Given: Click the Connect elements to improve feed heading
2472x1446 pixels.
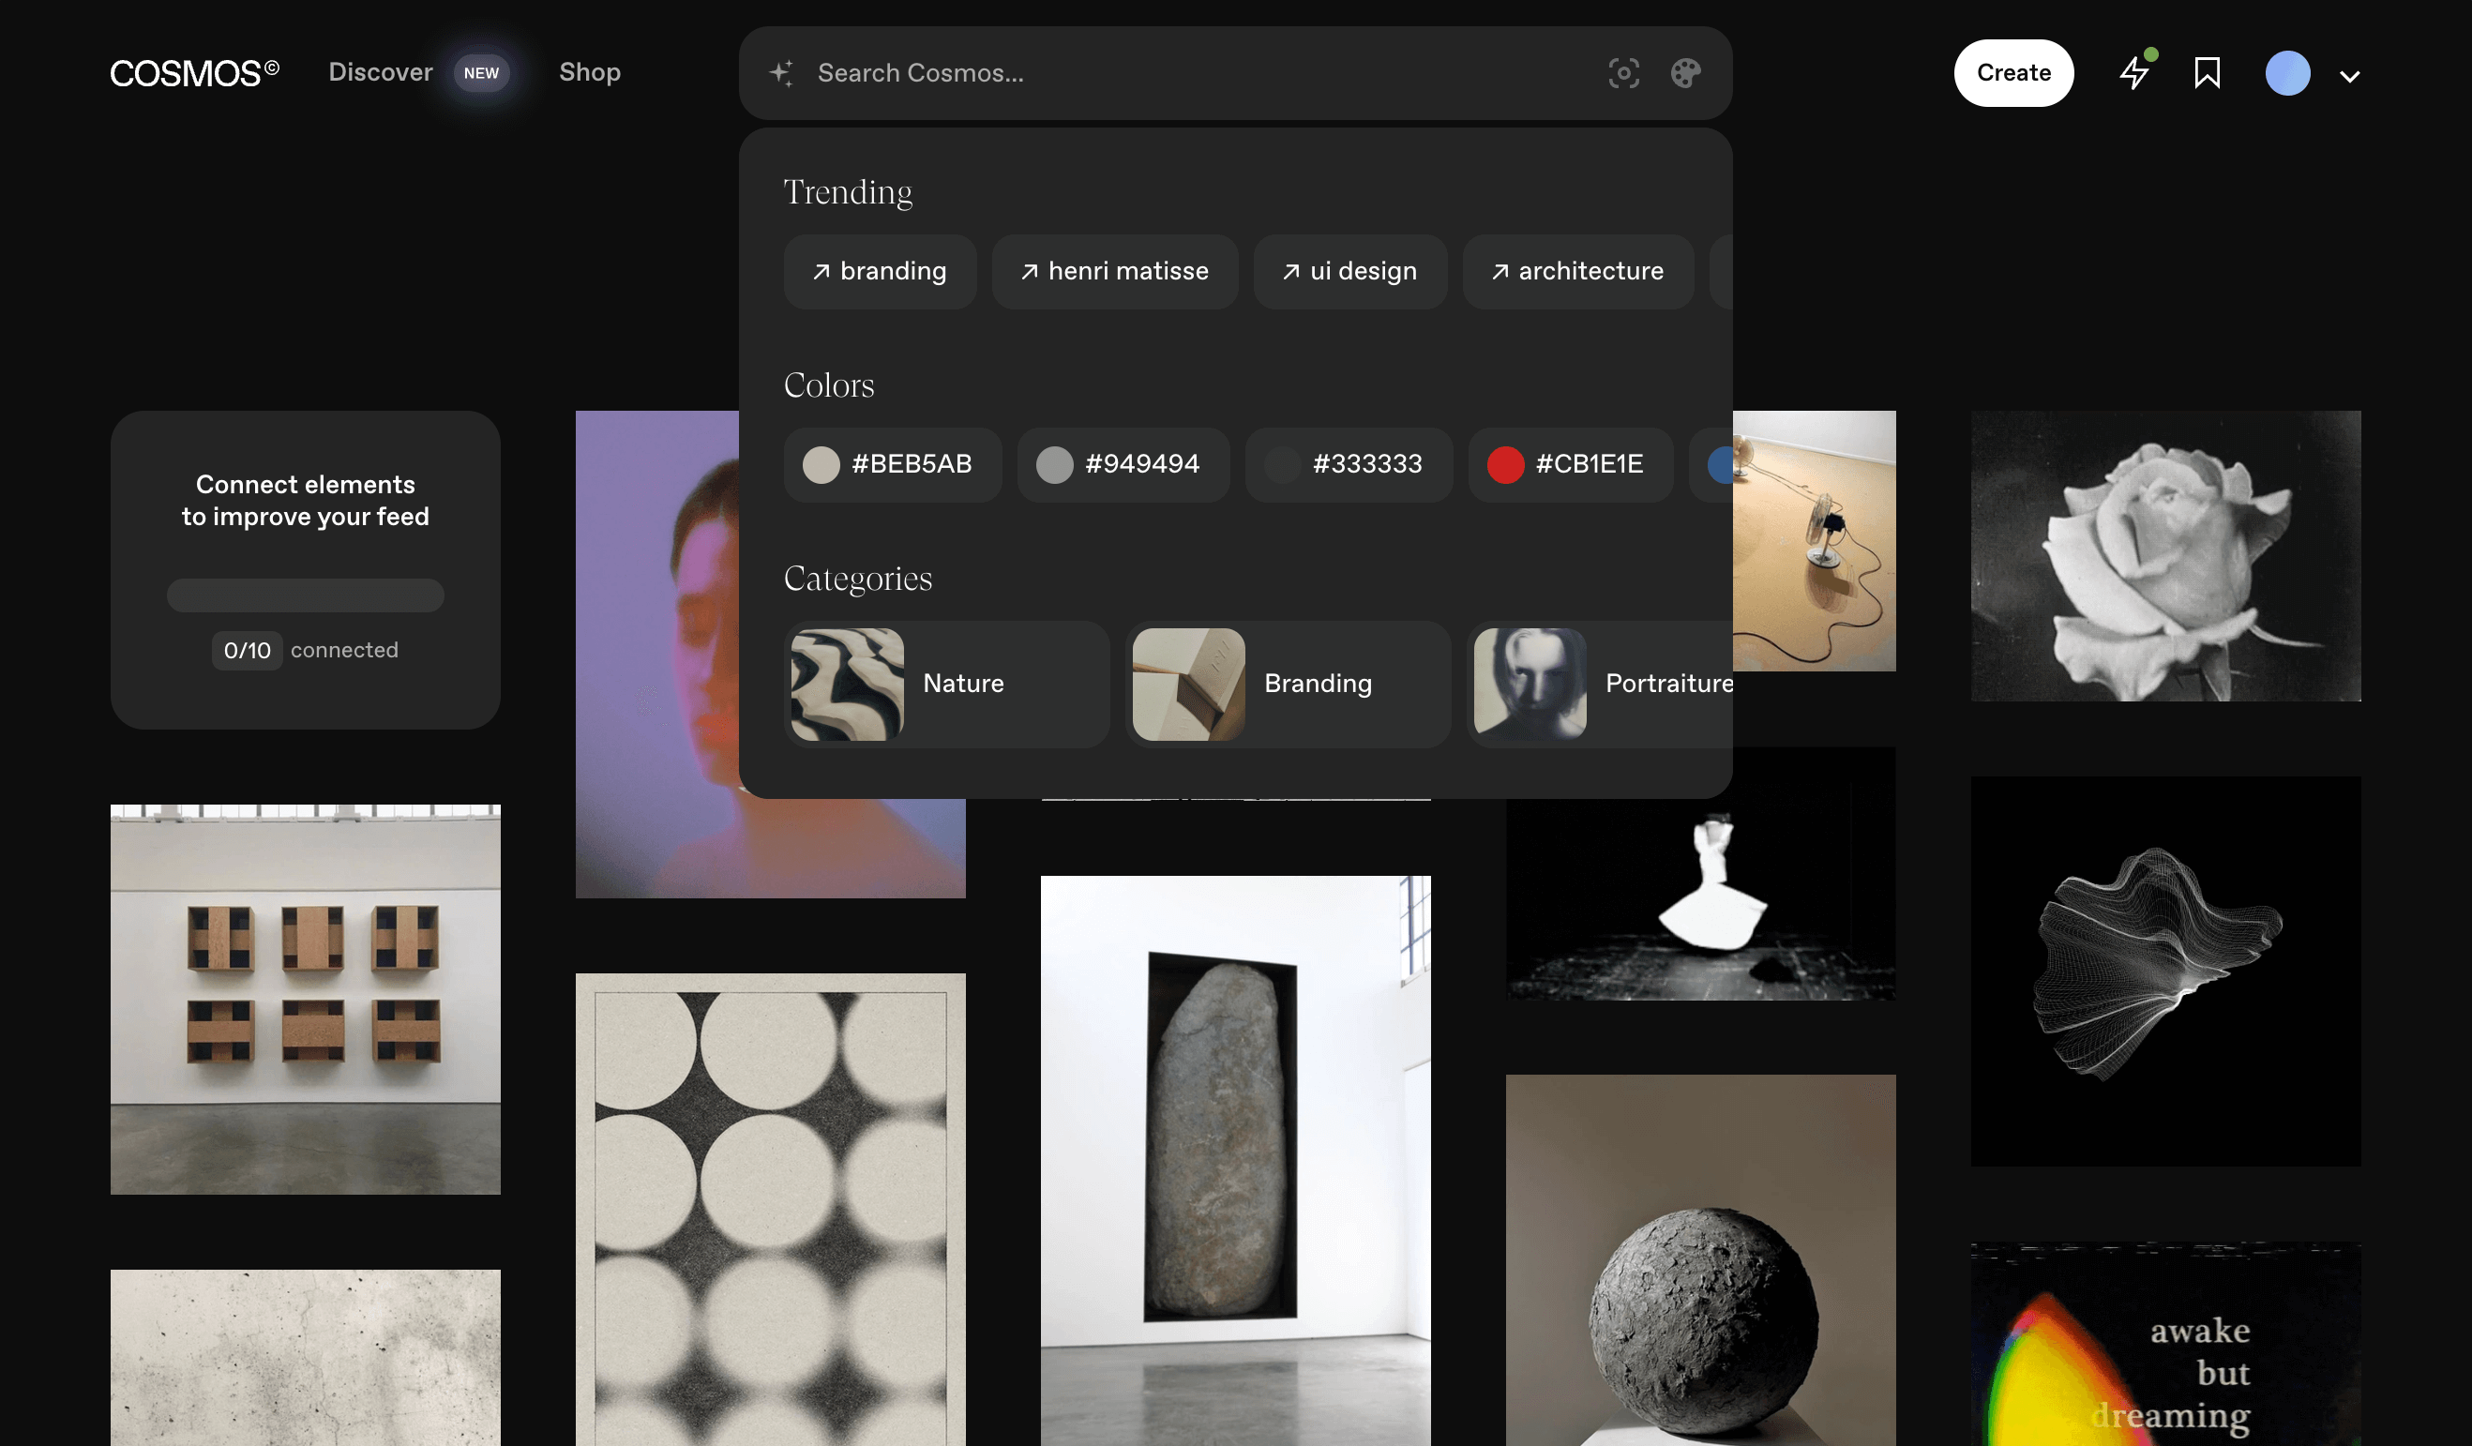Looking at the screenshot, I should point(305,501).
